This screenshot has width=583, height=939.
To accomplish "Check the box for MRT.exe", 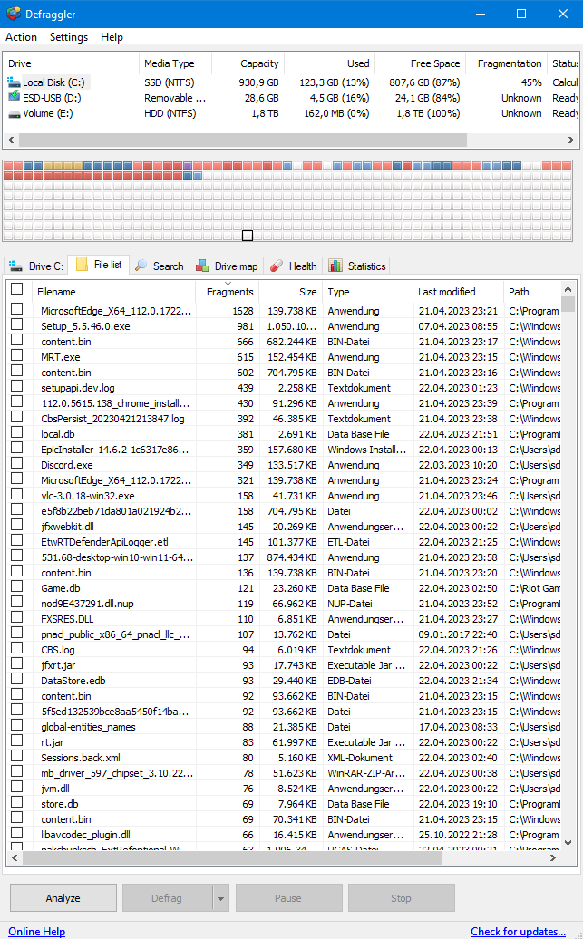I will (17, 355).
